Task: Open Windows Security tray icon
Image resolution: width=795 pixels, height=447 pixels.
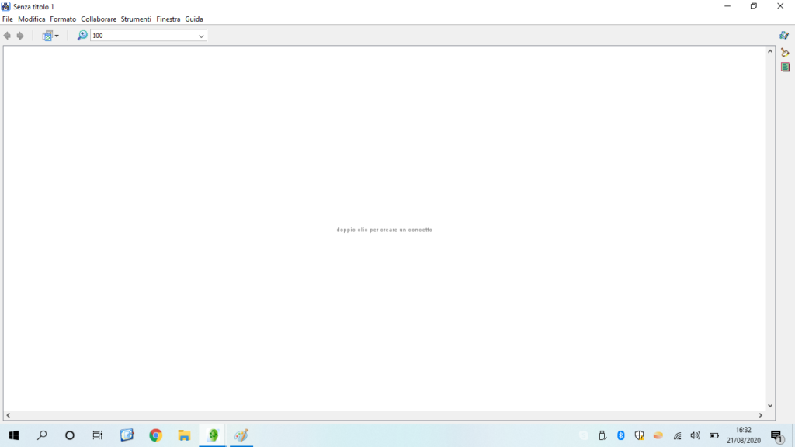Action: (x=640, y=435)
